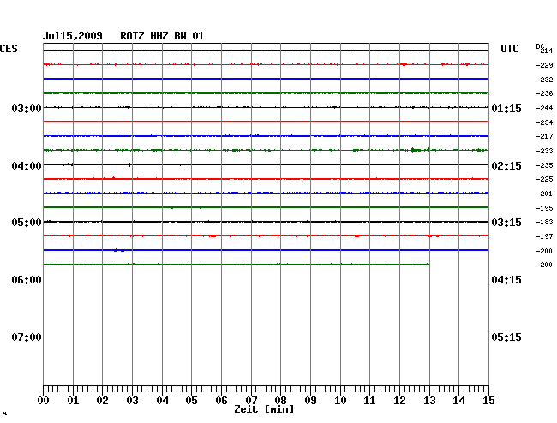Click minute label 09 on the time axis

310,401
